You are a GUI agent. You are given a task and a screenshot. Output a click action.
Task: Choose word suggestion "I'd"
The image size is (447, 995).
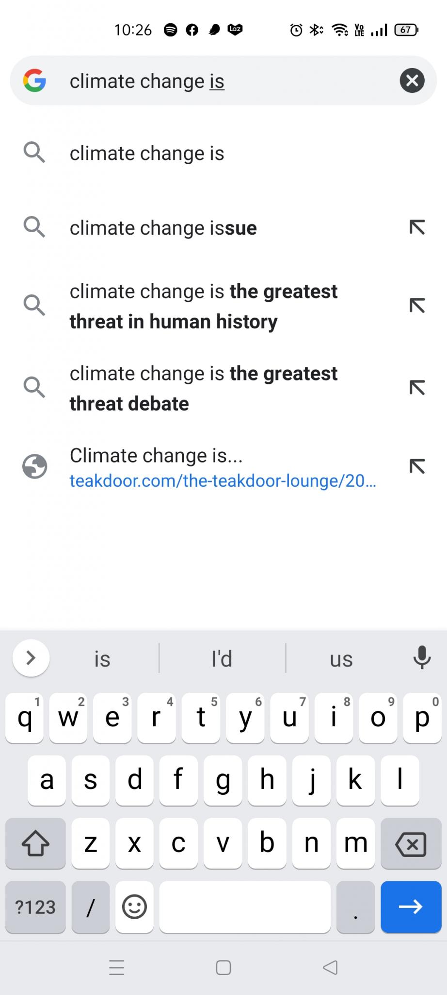(222, 659)
